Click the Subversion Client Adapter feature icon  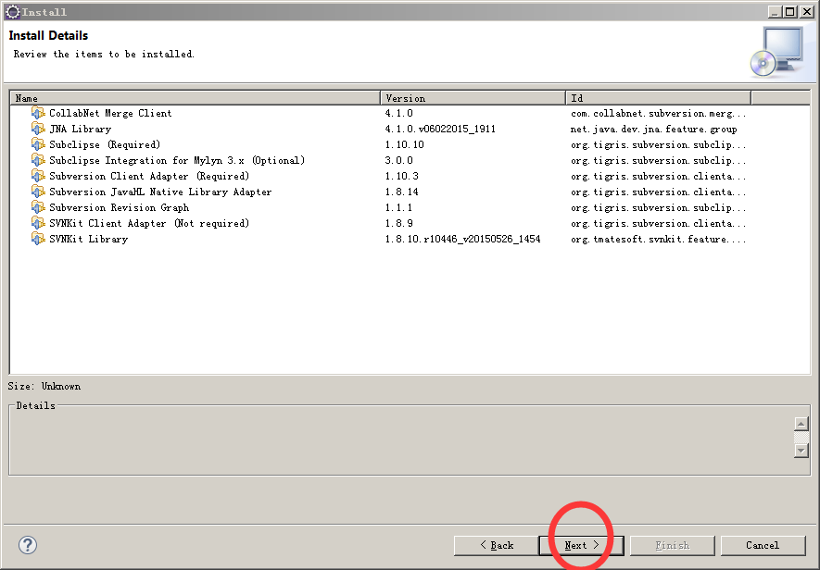click(38, 176)
